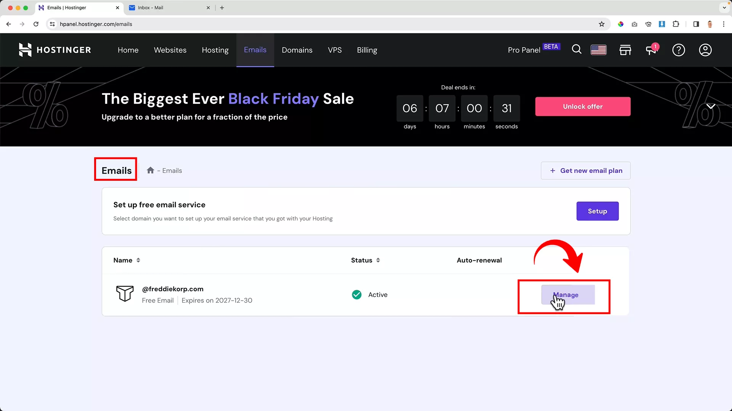
Task: Click the US flag language icon
Action: (x=599, y=50)
